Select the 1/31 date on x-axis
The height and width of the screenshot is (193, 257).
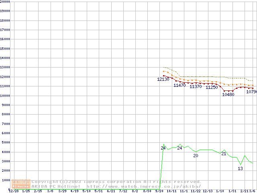[232, 191]
